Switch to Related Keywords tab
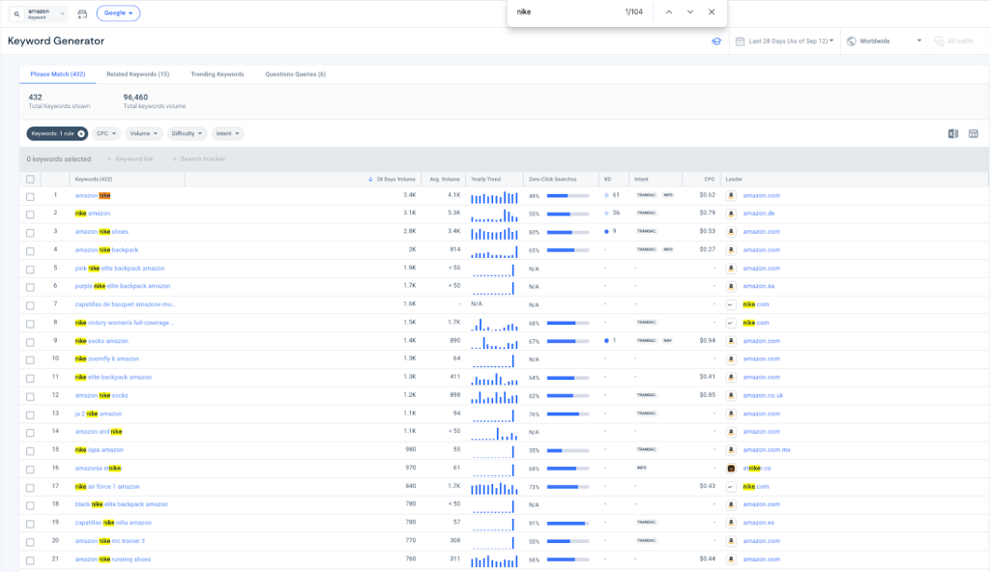 click(138, 74)
